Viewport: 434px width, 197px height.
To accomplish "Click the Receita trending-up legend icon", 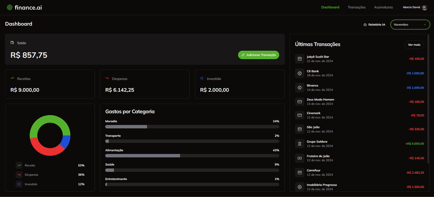I will (x=19, y=165).
